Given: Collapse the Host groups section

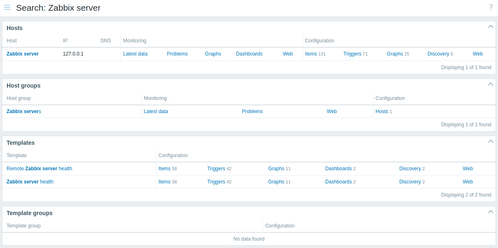Looking at the screenshot, I should pyautogui.click(x=491, y=84).
